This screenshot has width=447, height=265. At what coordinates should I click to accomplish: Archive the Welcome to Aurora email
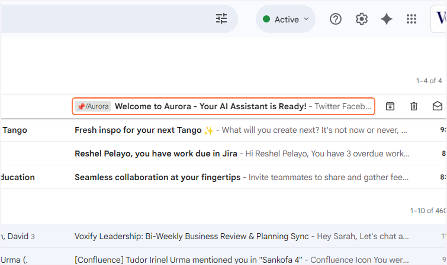pos(390,106)
